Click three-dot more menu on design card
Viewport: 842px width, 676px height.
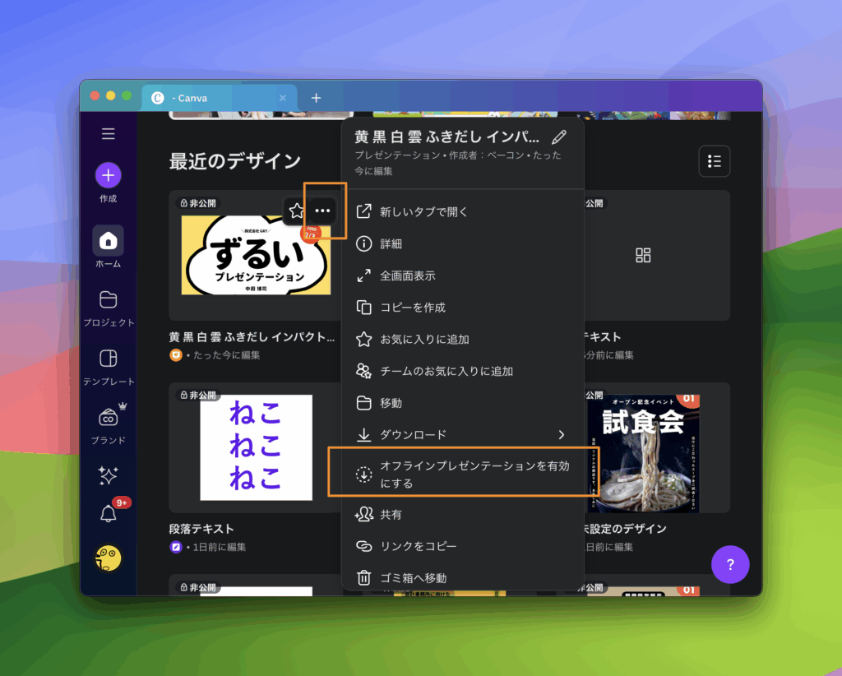tap(323, 211)
